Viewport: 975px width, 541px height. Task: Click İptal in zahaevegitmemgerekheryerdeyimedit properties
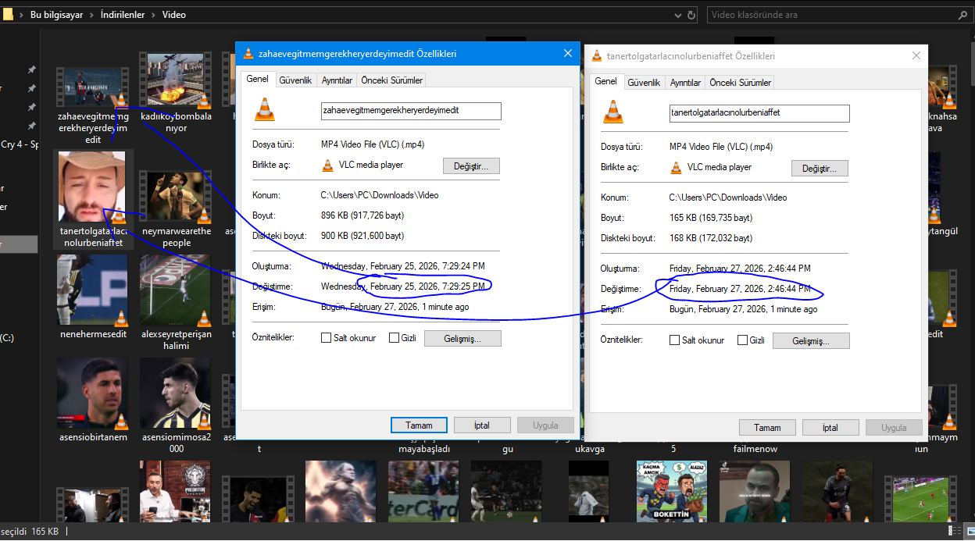(482, 425)
